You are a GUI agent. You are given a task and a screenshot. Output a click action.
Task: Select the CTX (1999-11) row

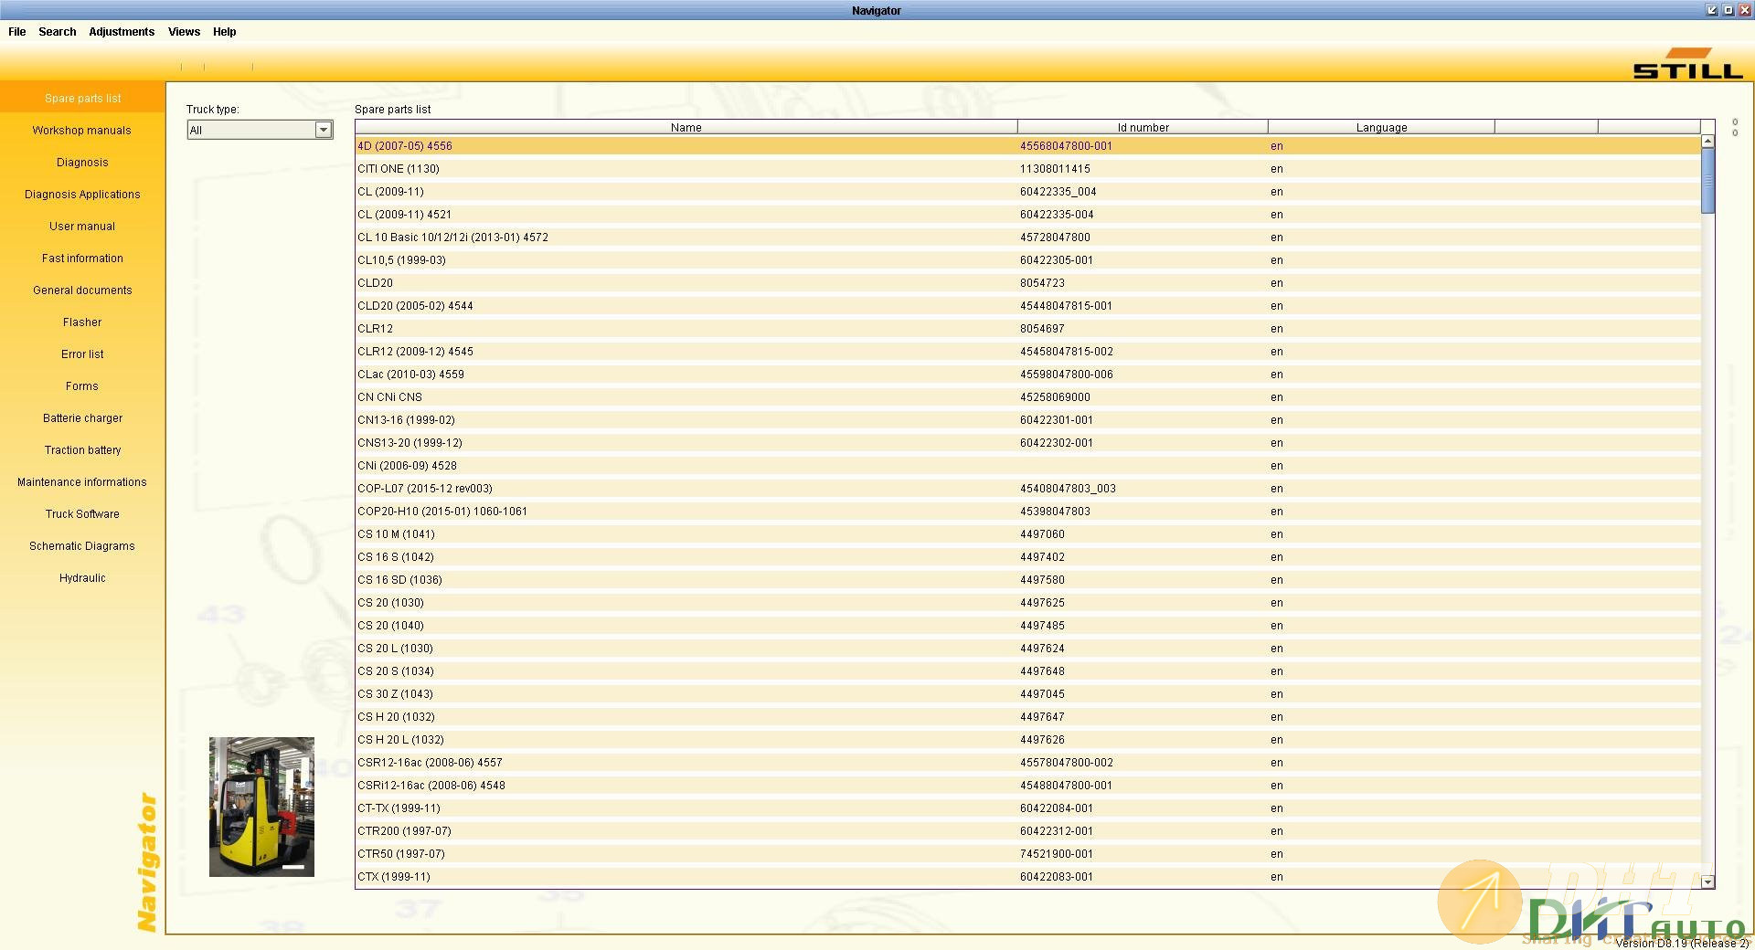click(1027, 877)
